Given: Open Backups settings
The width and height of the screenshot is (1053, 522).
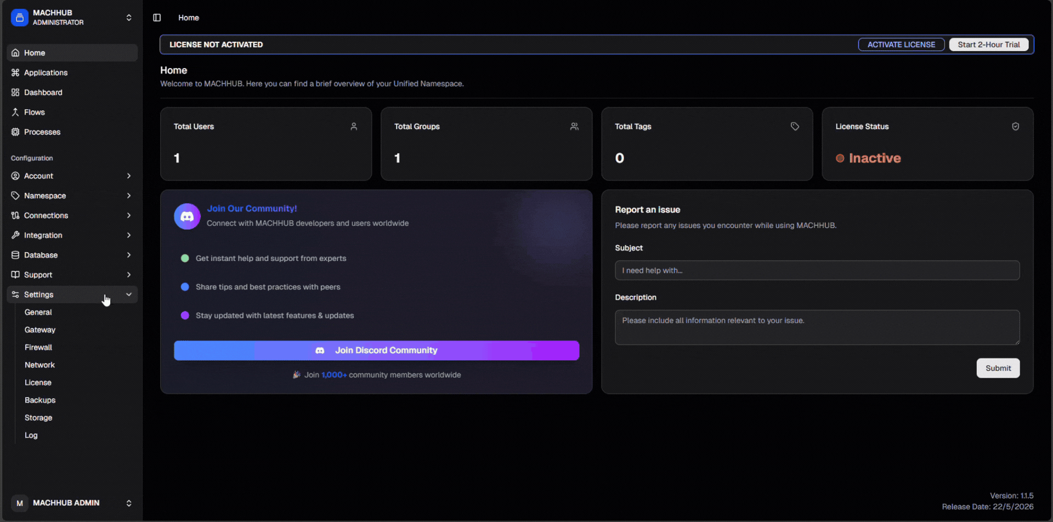Looking at the screenshot, I should 40,400.
